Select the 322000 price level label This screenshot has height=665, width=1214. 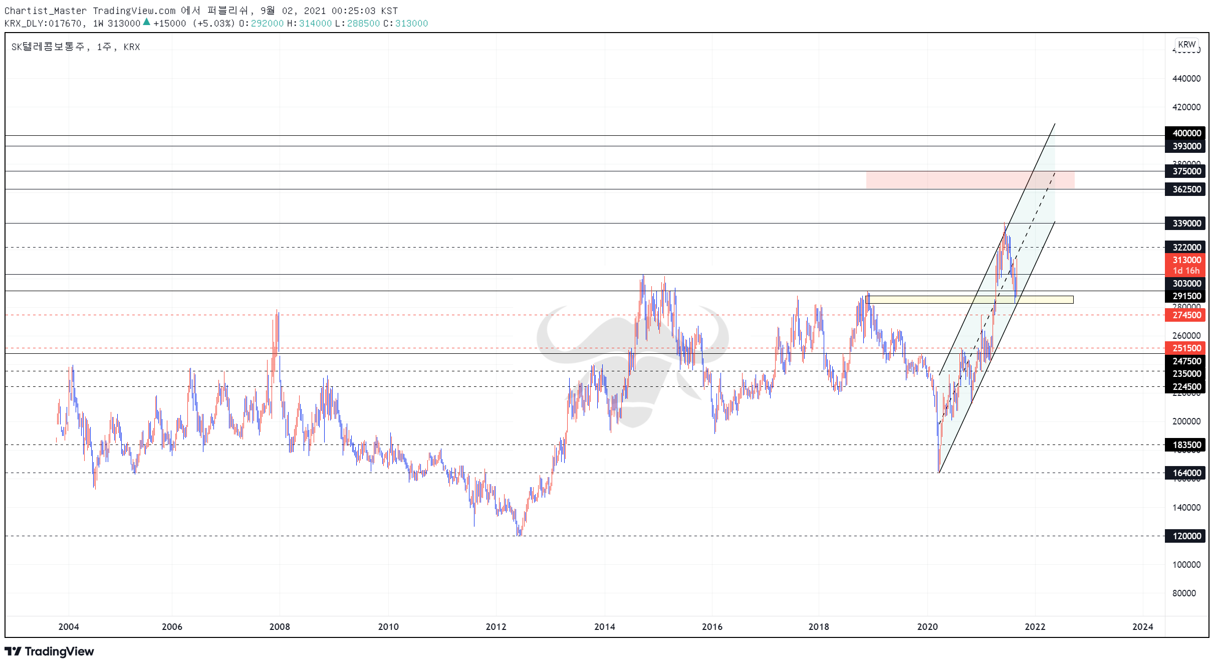coord(1185,247)
